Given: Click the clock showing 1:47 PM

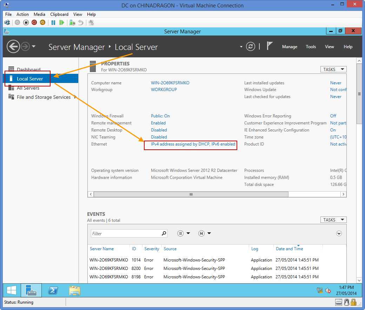Looking at the screenshot, I should [x=346, y=288].
